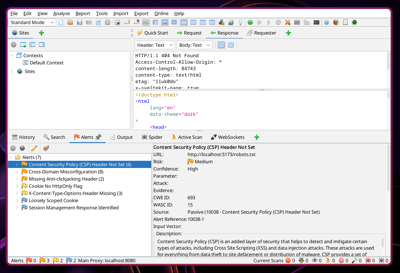Add a new tab next to Sites
Image resolution: width=400 pixels, height=273 pixels.
coord(41,33)
